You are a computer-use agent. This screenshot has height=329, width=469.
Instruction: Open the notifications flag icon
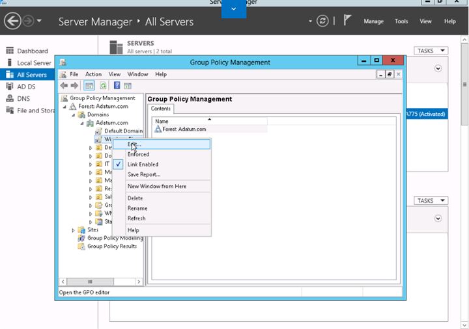pyautogui.click(x=348, y=21)
